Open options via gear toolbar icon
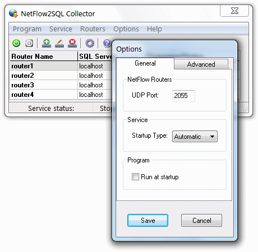This screenshot has width=258, height=252. (90, 43)
